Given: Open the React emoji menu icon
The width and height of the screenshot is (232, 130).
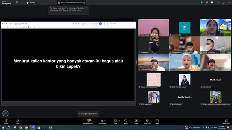Looking at the screenshot, I should coord(126,122).
